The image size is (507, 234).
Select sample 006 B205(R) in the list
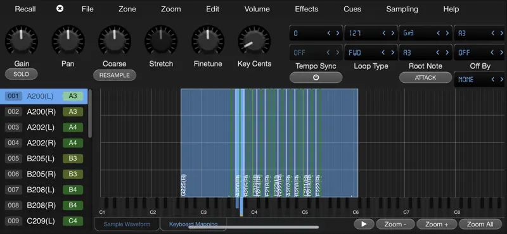(44, 174)
